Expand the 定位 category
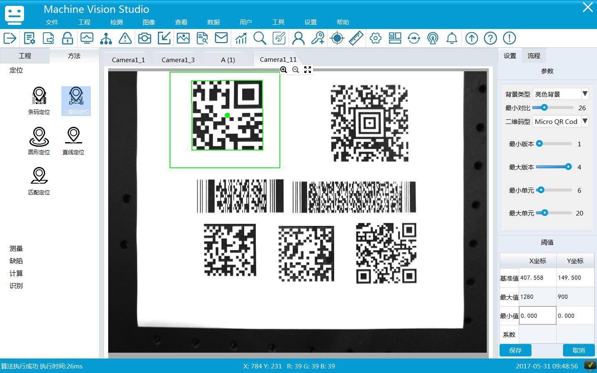The image size is (597, 373). pyautogui.click(x=16, y=70)
